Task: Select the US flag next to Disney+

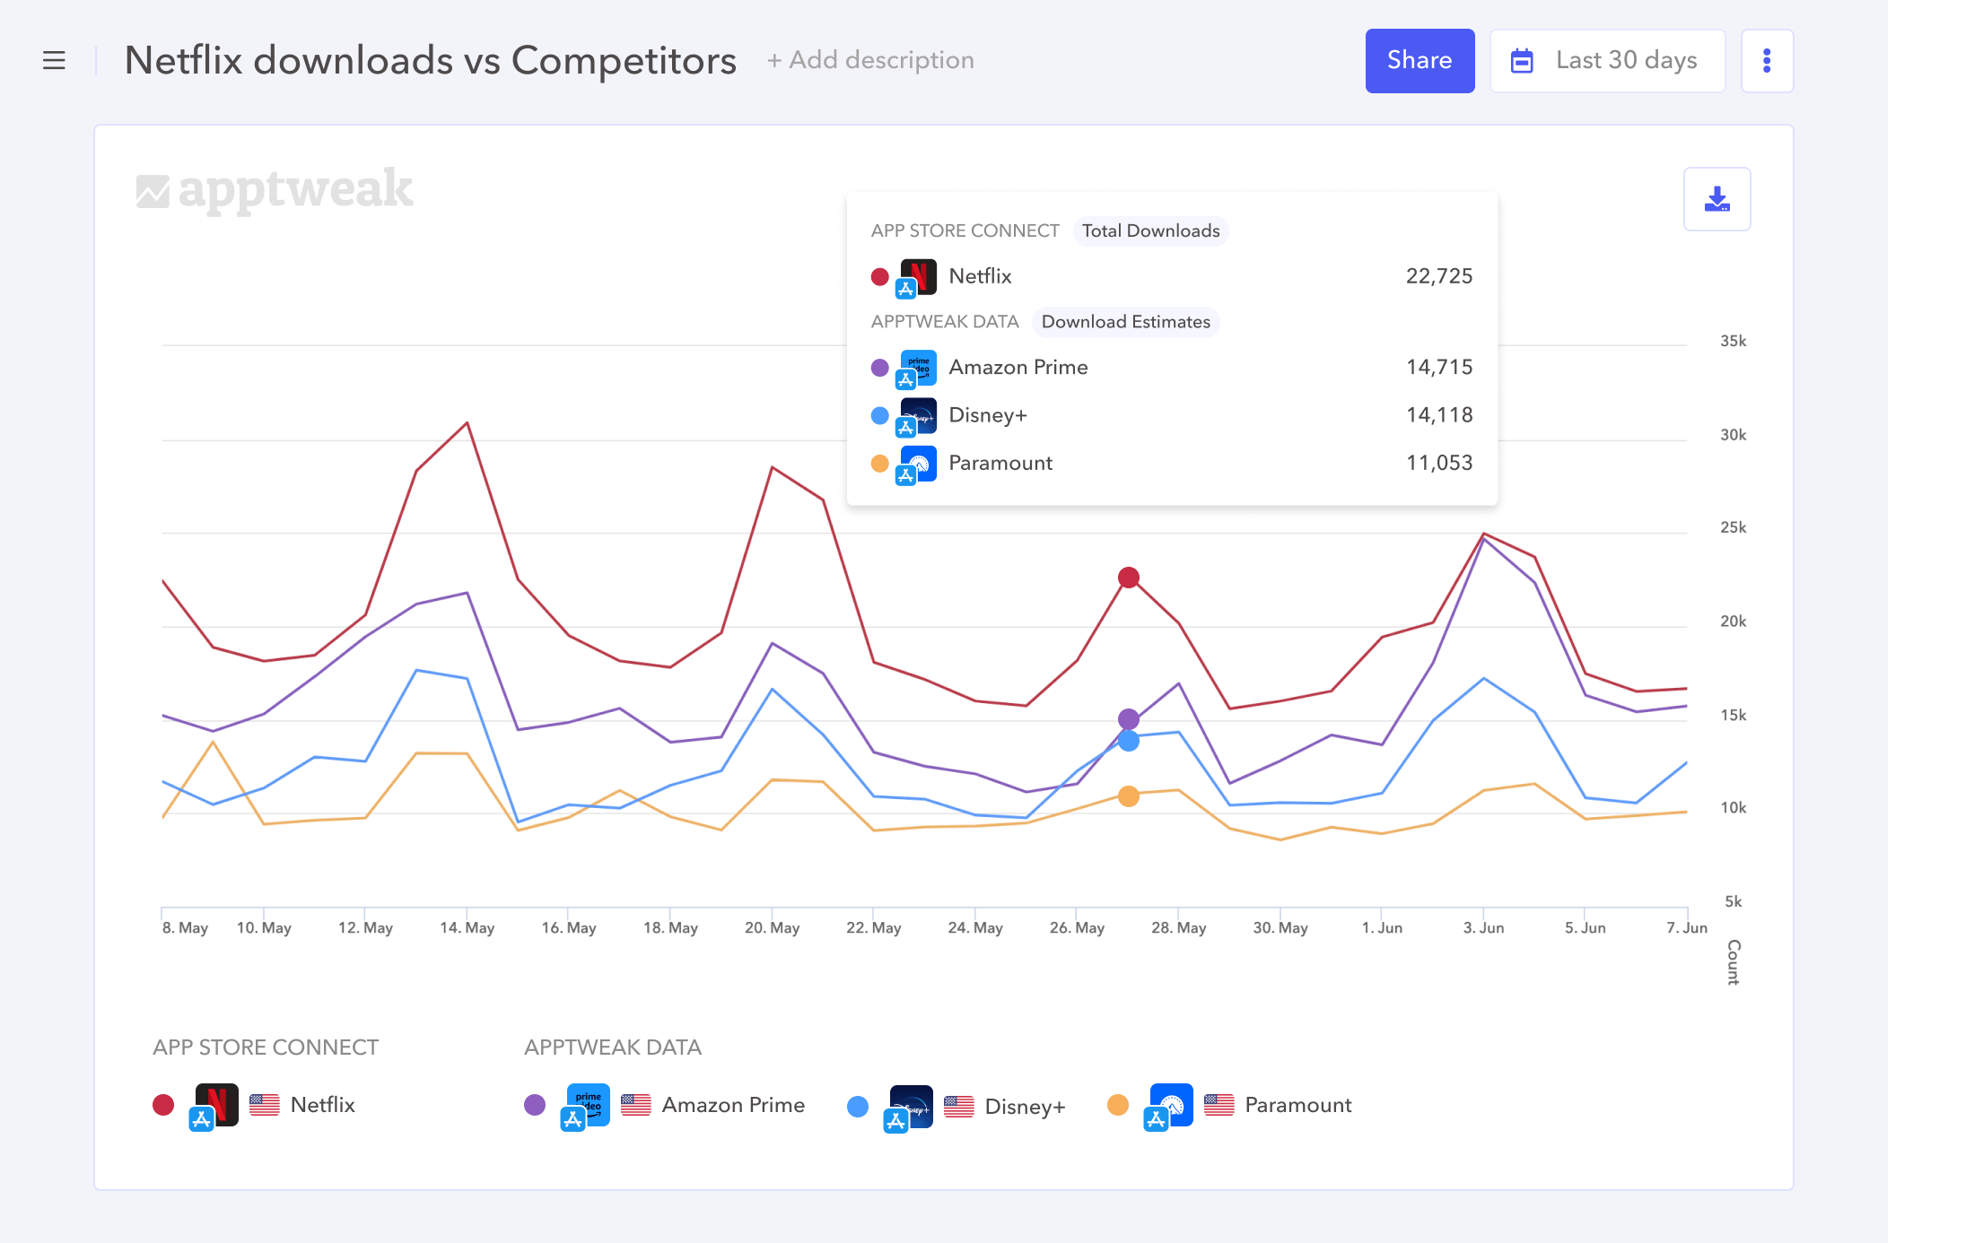Action: [959, 1105]
